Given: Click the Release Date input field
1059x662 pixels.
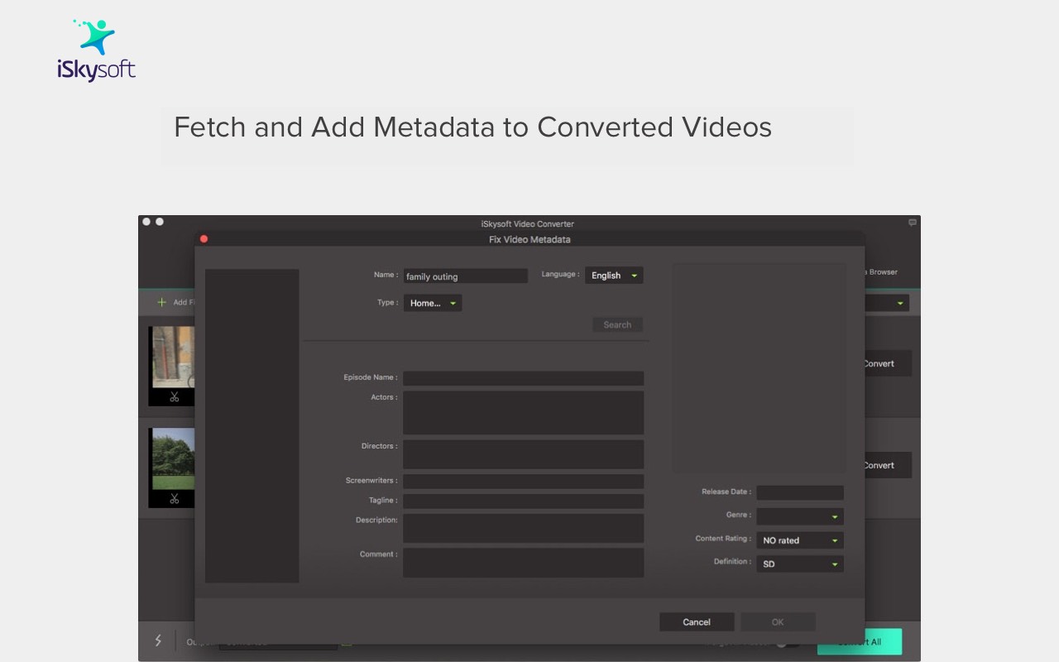Looking at the screenshot, I should coord(800,492).
